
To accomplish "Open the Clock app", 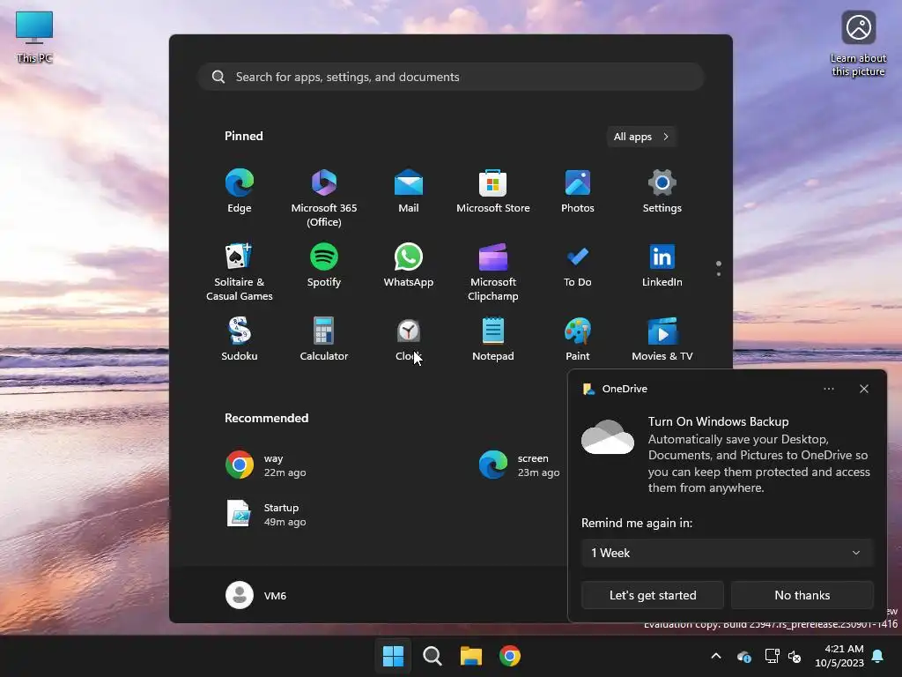I will 409,339.
